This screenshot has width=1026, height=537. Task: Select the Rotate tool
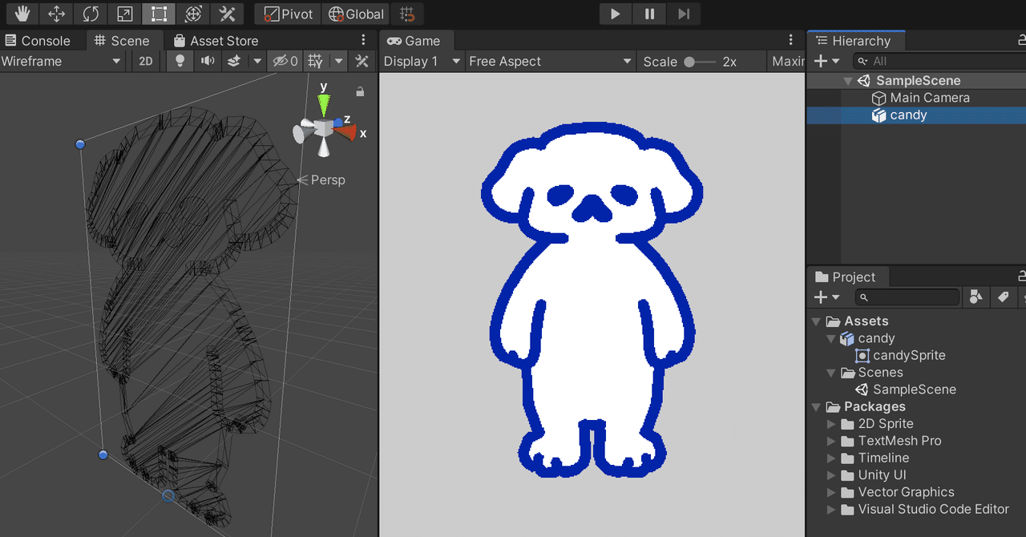[91, 14]
